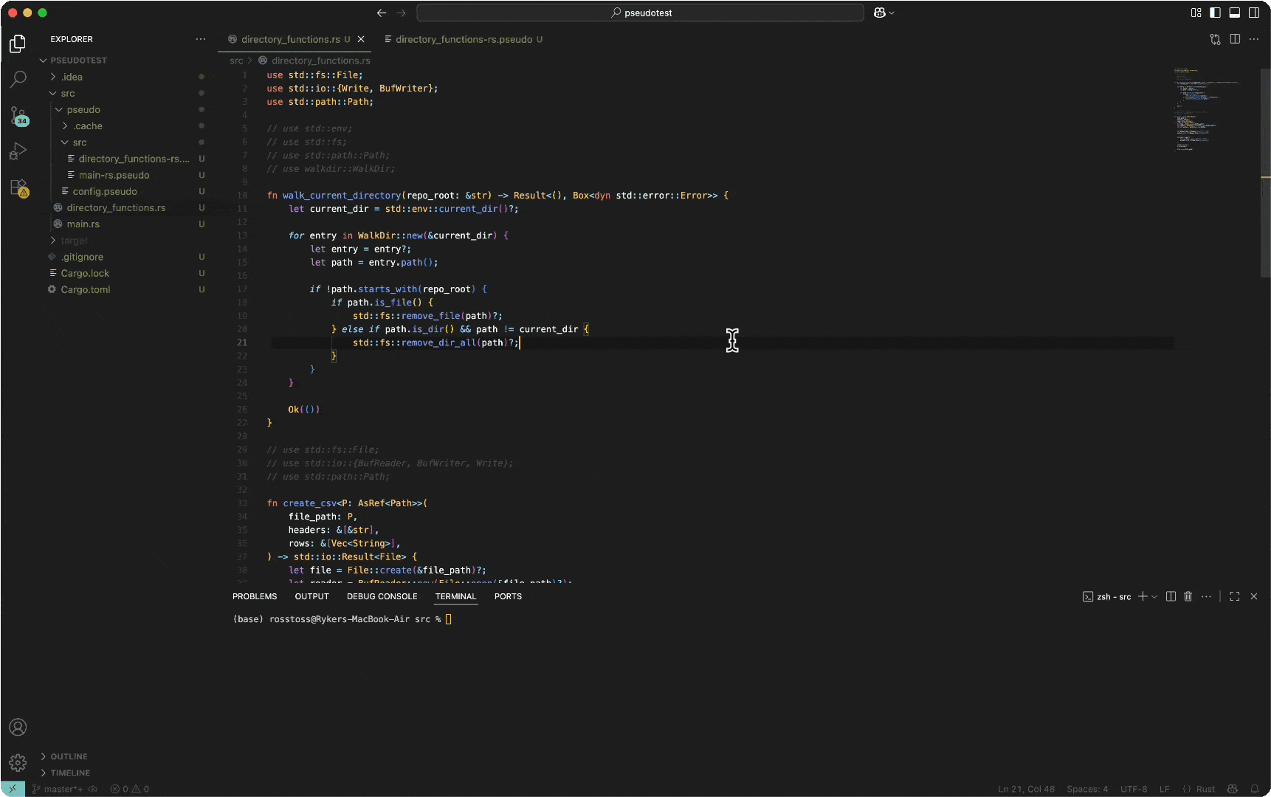Go forward using the navigation arrow
Viewport: 1271px width, 797px height.
point(401,13)
